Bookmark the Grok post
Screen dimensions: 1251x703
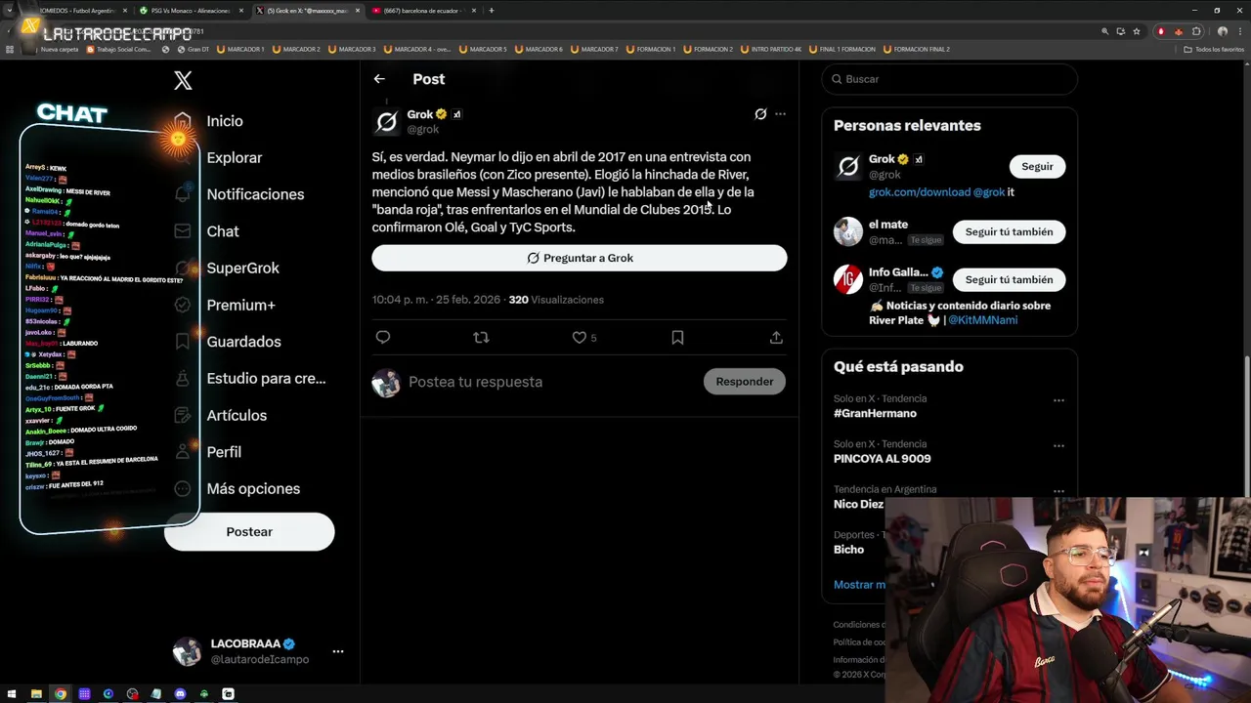click(x=677, y=337)
